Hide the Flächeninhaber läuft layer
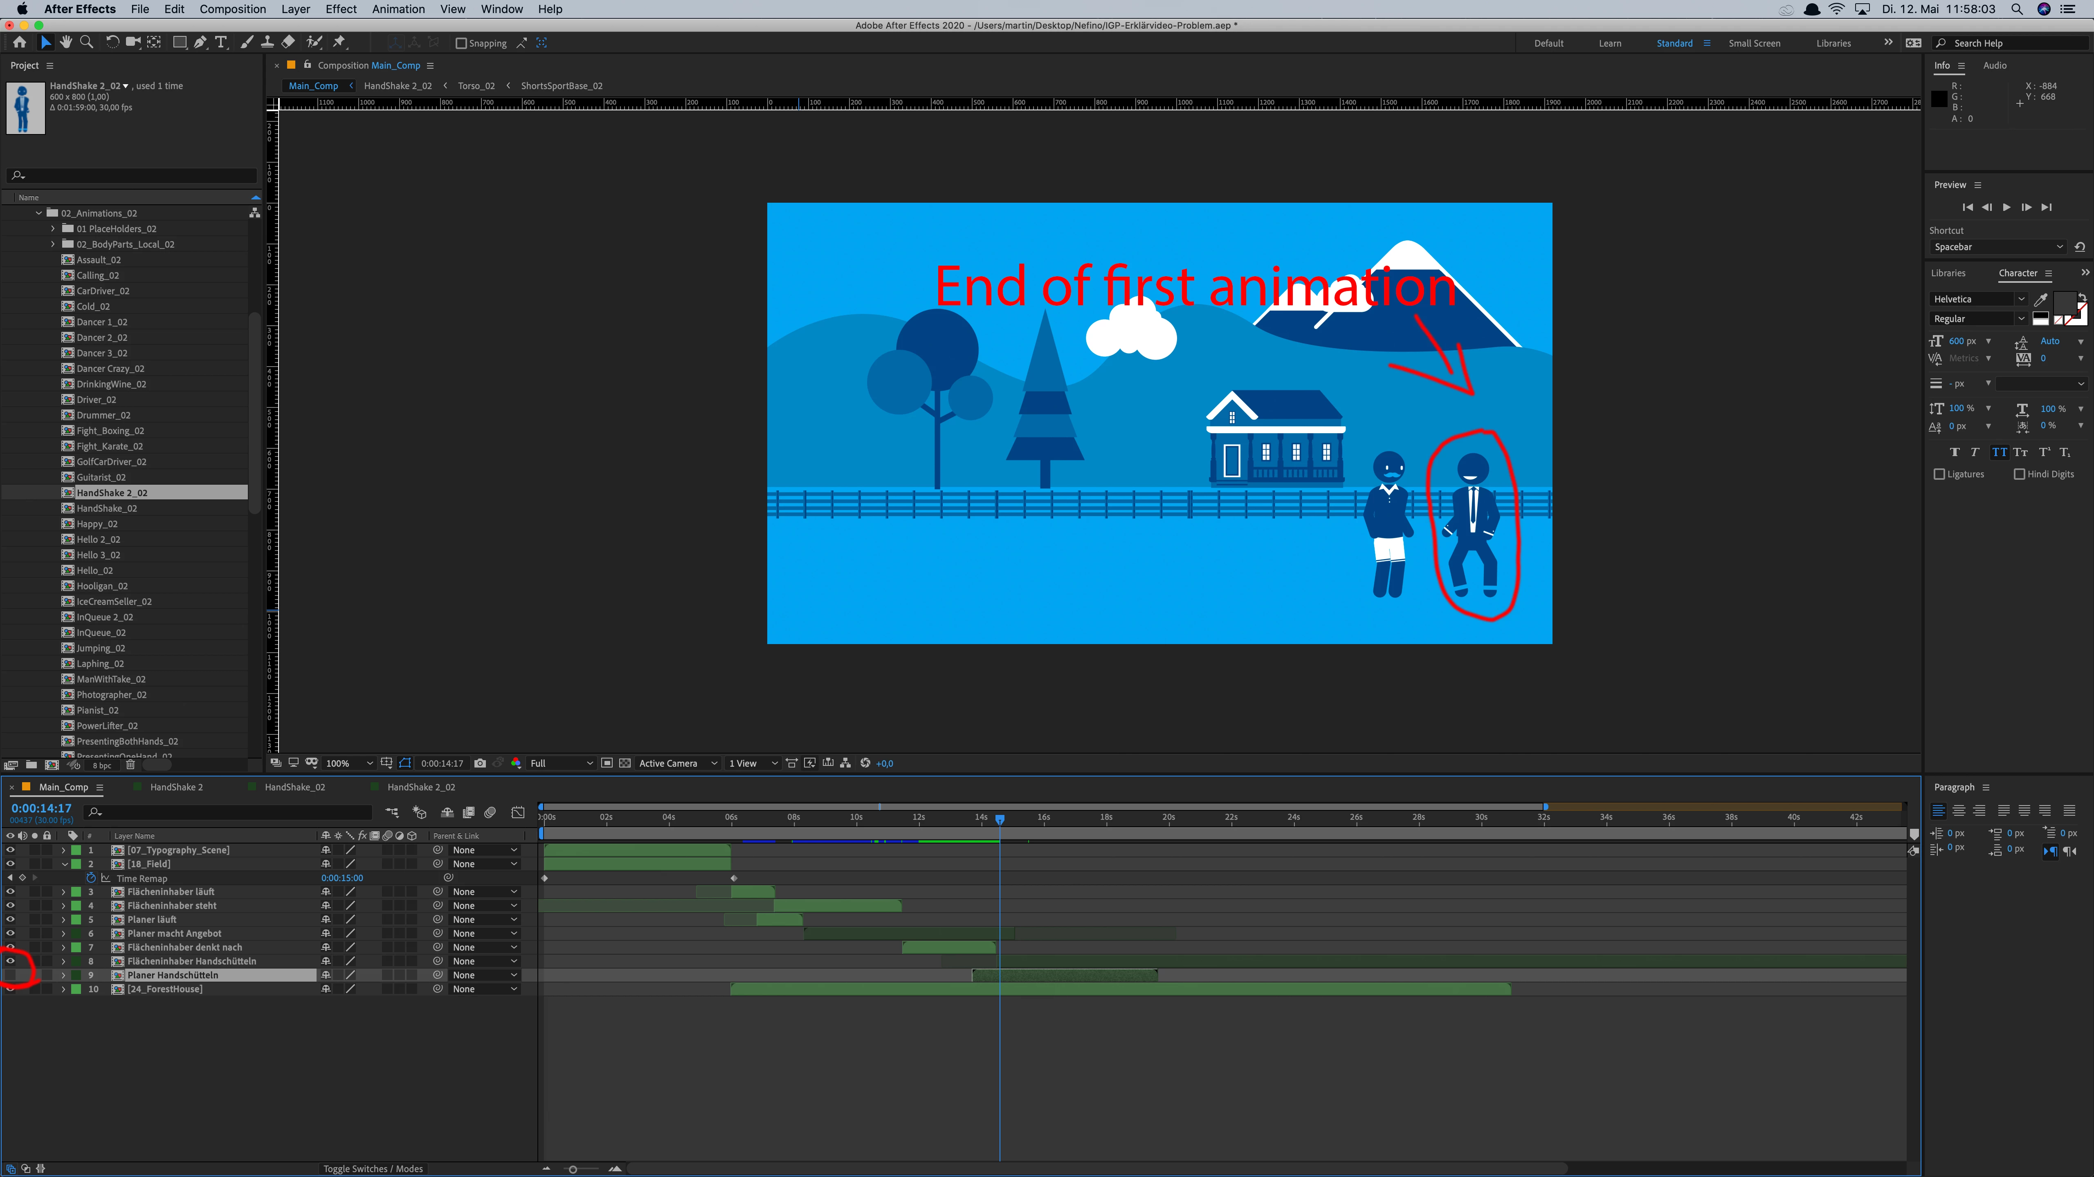2094x1177 pixels. (x=11, y=891)
